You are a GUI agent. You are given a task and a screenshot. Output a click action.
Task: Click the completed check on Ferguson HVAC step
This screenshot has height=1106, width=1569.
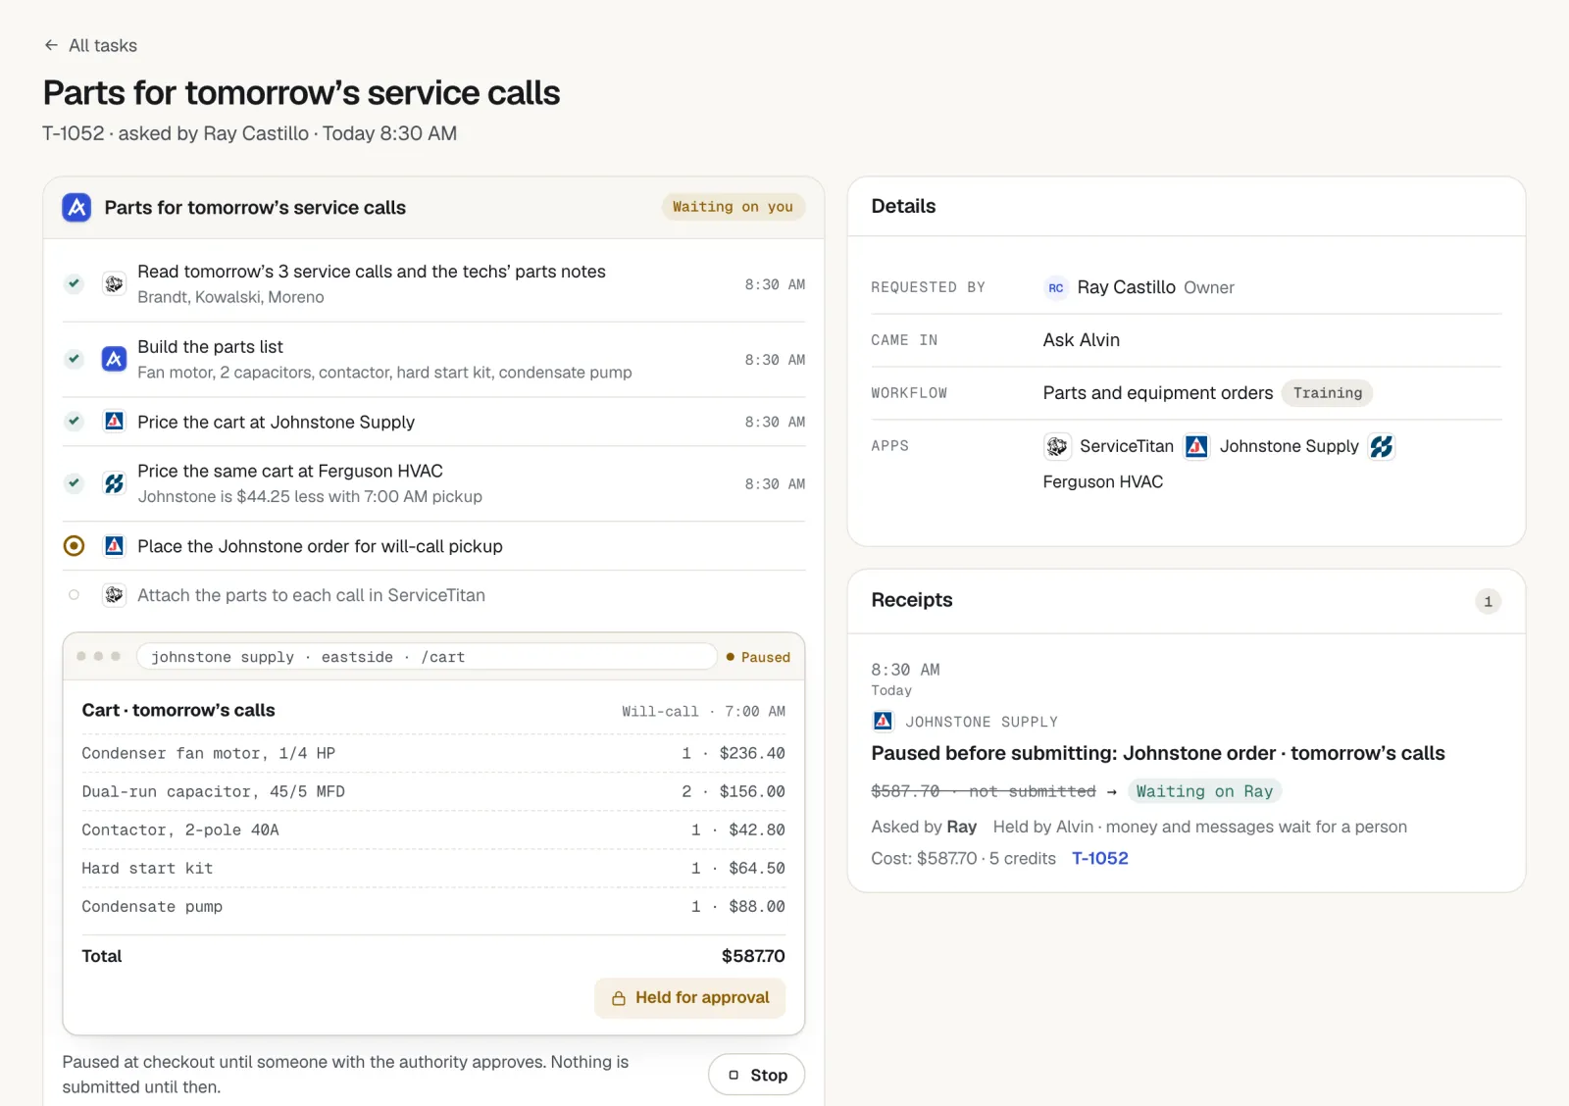(74, 483)
